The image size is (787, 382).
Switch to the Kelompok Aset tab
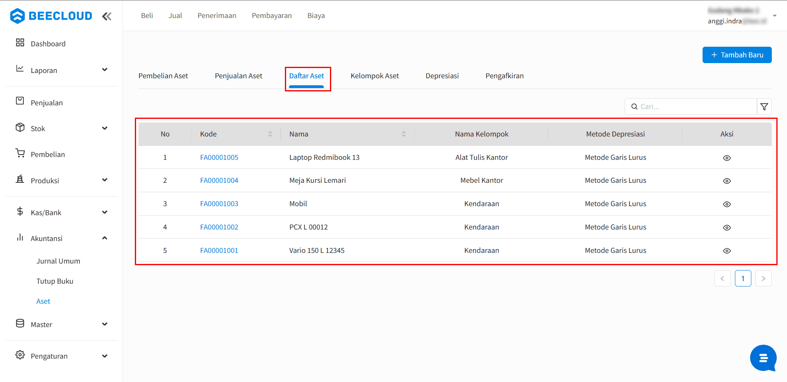(x=374, y=76)
